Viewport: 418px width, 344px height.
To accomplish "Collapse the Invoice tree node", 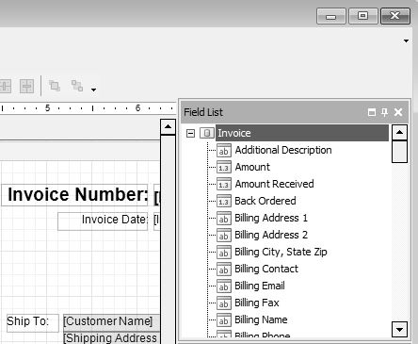I will (190, 133).
